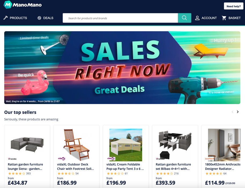The height and width of the screenshot is (188, 245).
Task: Click the ManoMano logo icon
Action: [x=8, y=5]
